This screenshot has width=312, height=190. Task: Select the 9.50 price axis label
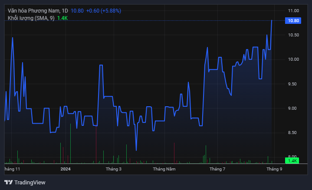pyautogui.click(x=292, y=84)
